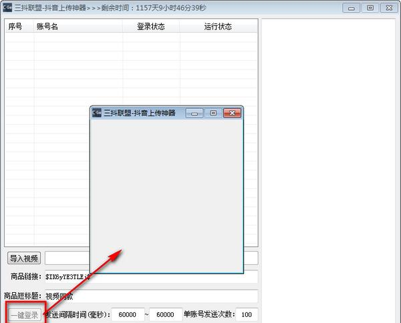This screenshot has width=401, height=323.
Task: Click the empty log panel on the right
Action: click(x=329, y=171)
